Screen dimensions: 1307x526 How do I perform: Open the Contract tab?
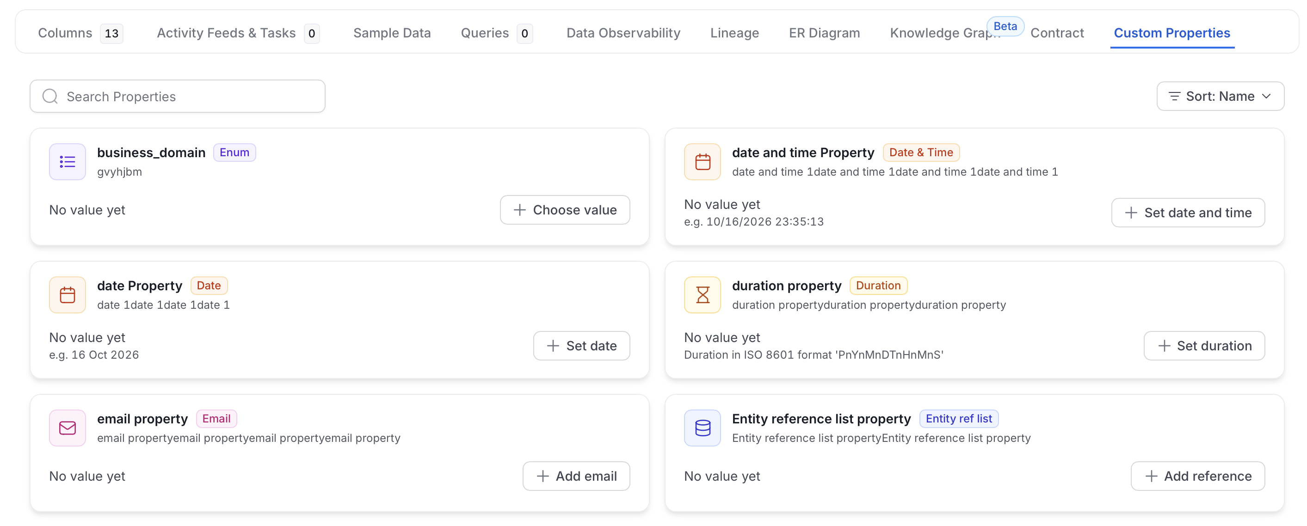[1056, 33]
